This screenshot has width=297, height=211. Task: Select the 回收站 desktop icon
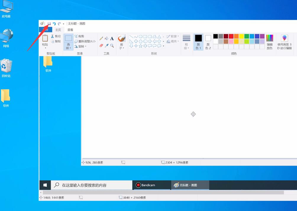6,68
